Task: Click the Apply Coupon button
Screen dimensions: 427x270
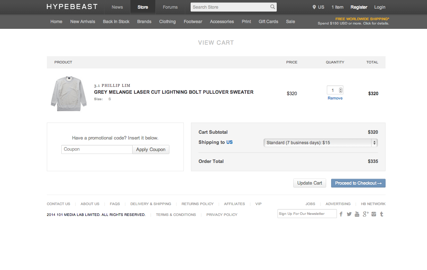Action: (x=151, y=150)
